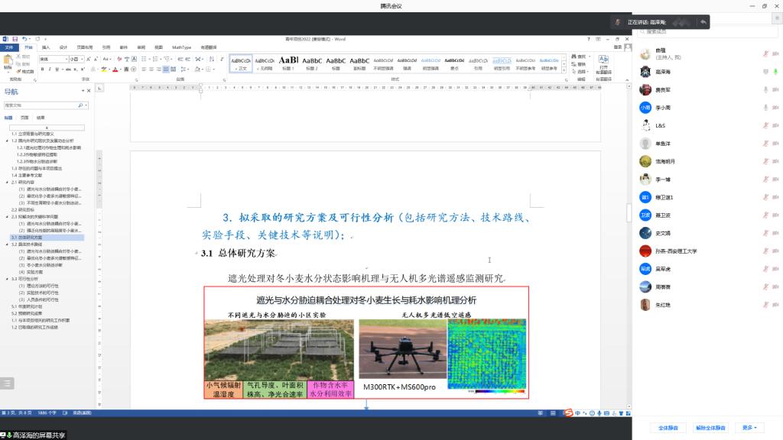This screenshot has width=783, height=440.
Task: Open the 插入 ribbon tab
Action: (x=46, y=47)
